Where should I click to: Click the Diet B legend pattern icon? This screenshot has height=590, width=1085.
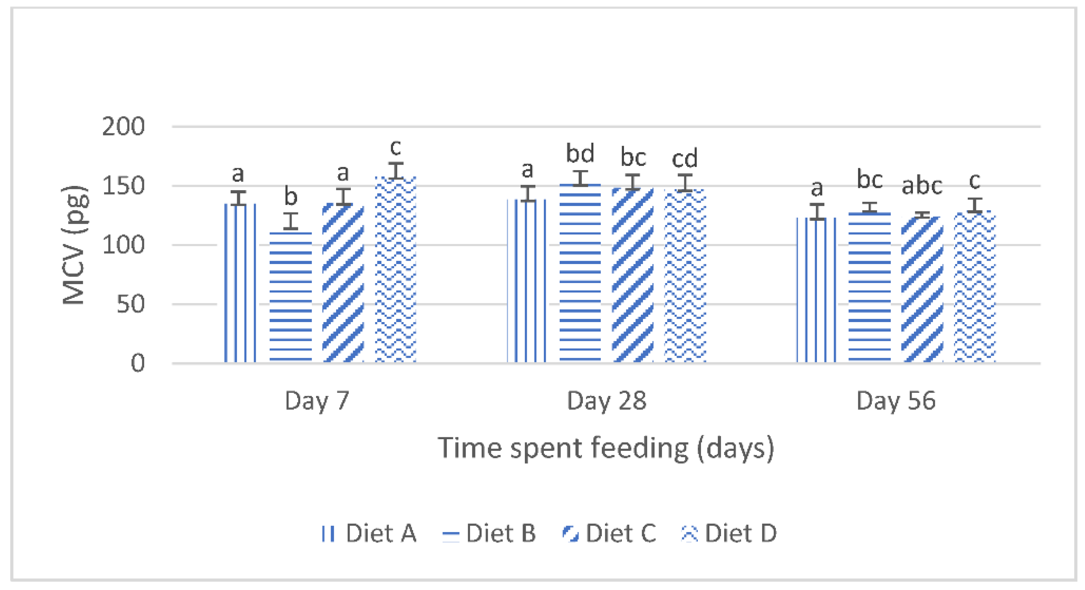450,535
